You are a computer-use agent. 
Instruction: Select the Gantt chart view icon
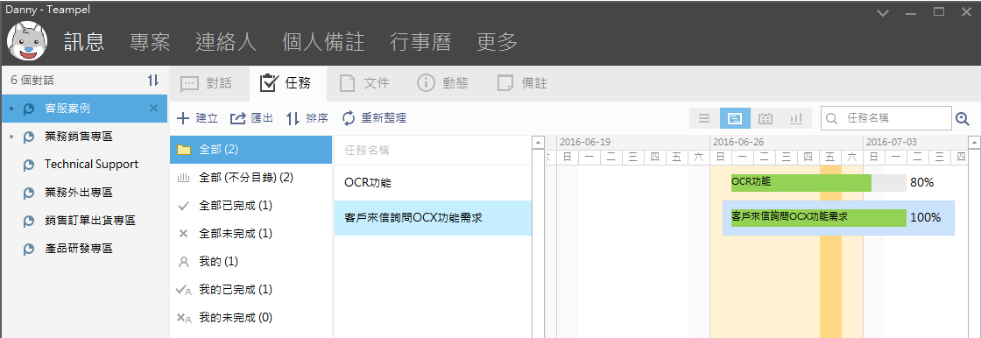point(735,118)
